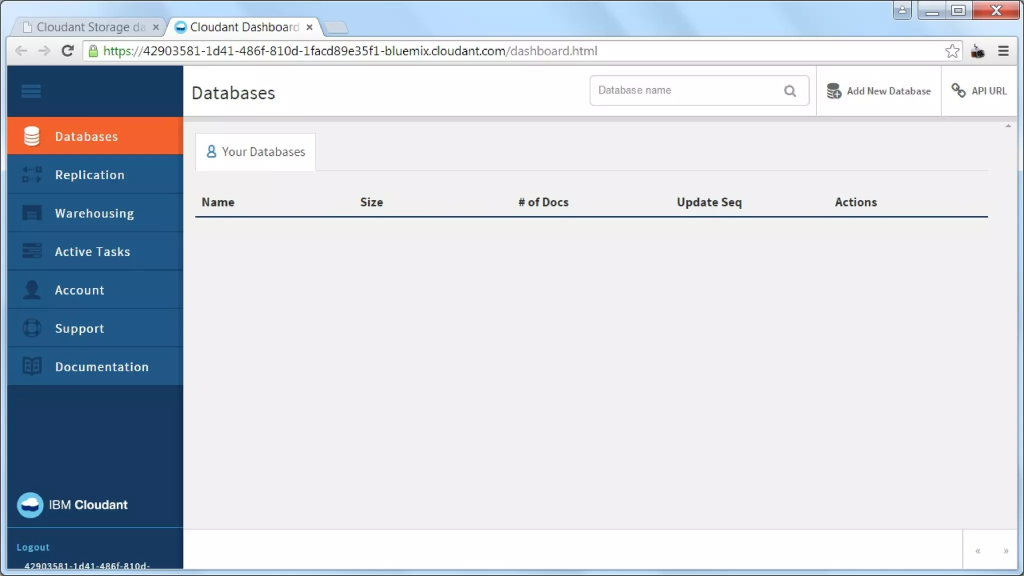Click the Logout link
Viewport: 1024px width, 576px height.
33,547
